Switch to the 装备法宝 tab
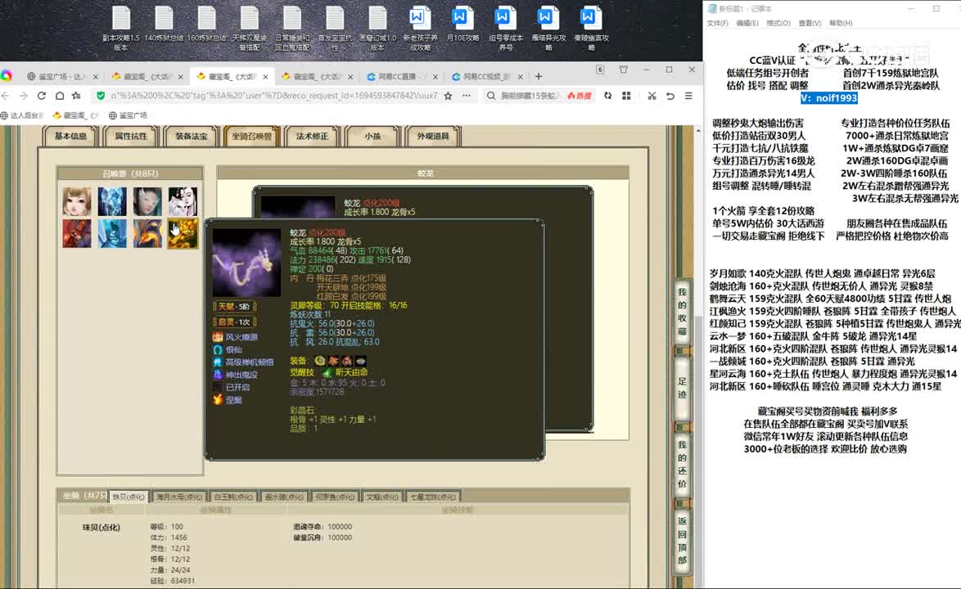 tap(192, 136)
